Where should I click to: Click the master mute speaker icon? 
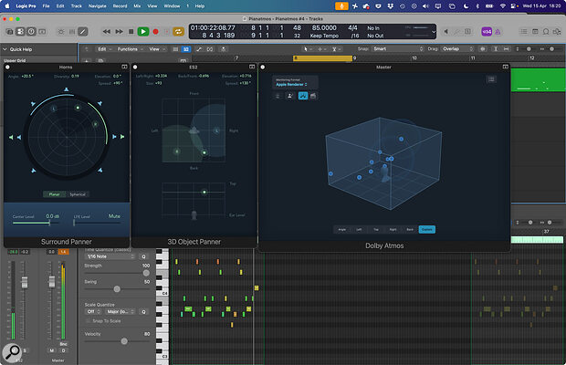(x=446, y=32)
